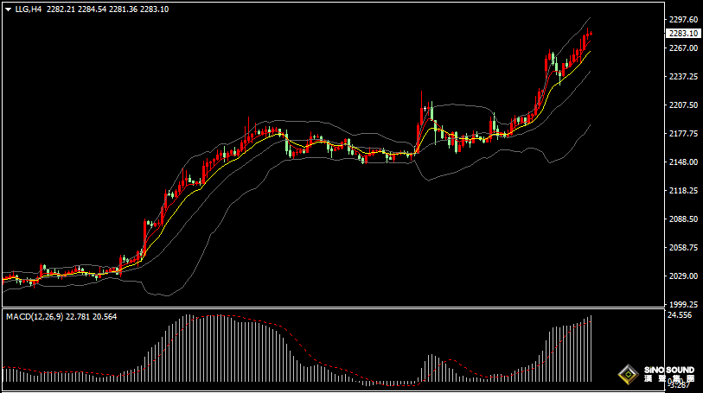This screenshot has width=703, height=393.
Task: Click the 2088.50 price axis label
Action: click(683, 219)
